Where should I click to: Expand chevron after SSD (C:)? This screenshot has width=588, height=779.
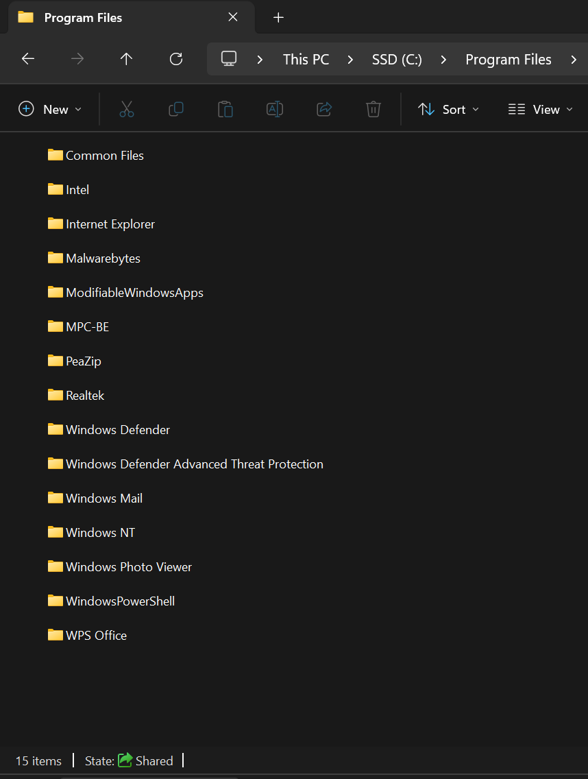click(444, 60)
